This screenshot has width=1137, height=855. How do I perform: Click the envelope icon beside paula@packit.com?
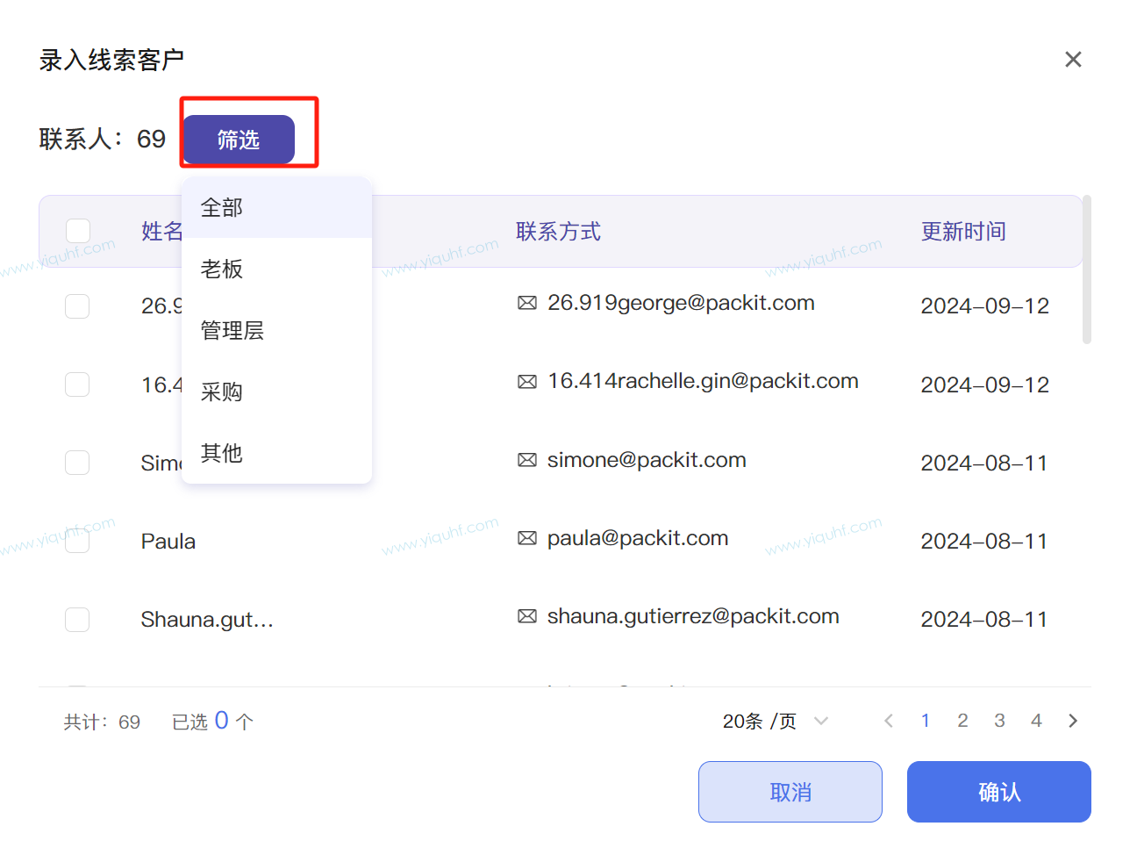527,538
